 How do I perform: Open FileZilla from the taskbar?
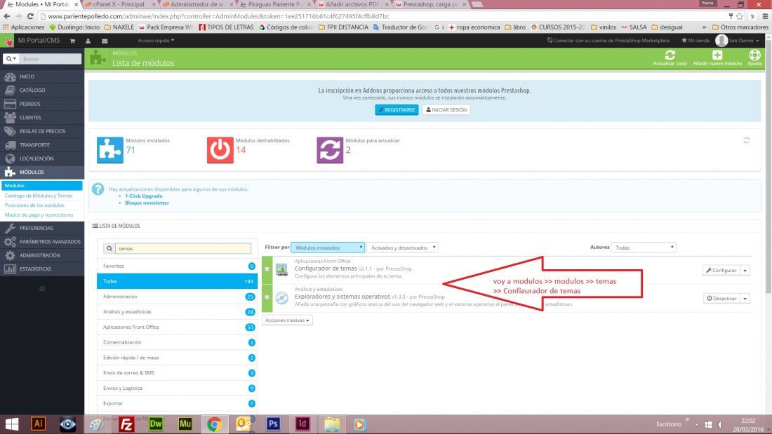(126, 423)
